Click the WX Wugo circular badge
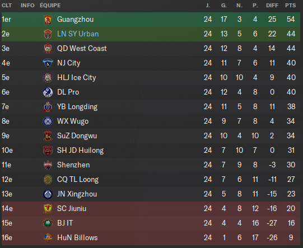The width and height of the screenshot is (303, 248). tap(48, 121)
